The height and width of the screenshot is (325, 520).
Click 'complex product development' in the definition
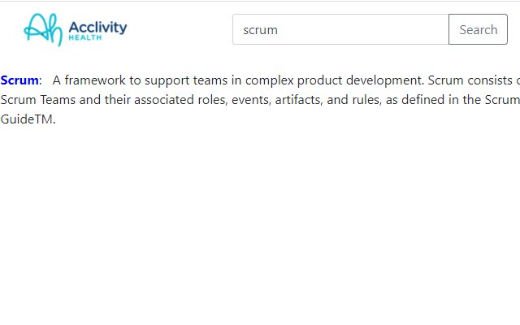point(335,80)
